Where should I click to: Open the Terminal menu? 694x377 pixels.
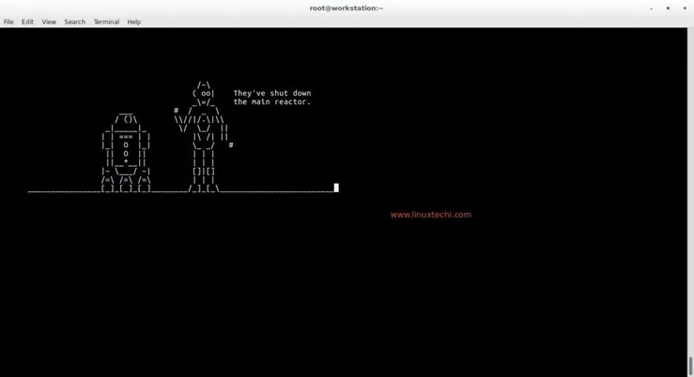pos(106,22)
